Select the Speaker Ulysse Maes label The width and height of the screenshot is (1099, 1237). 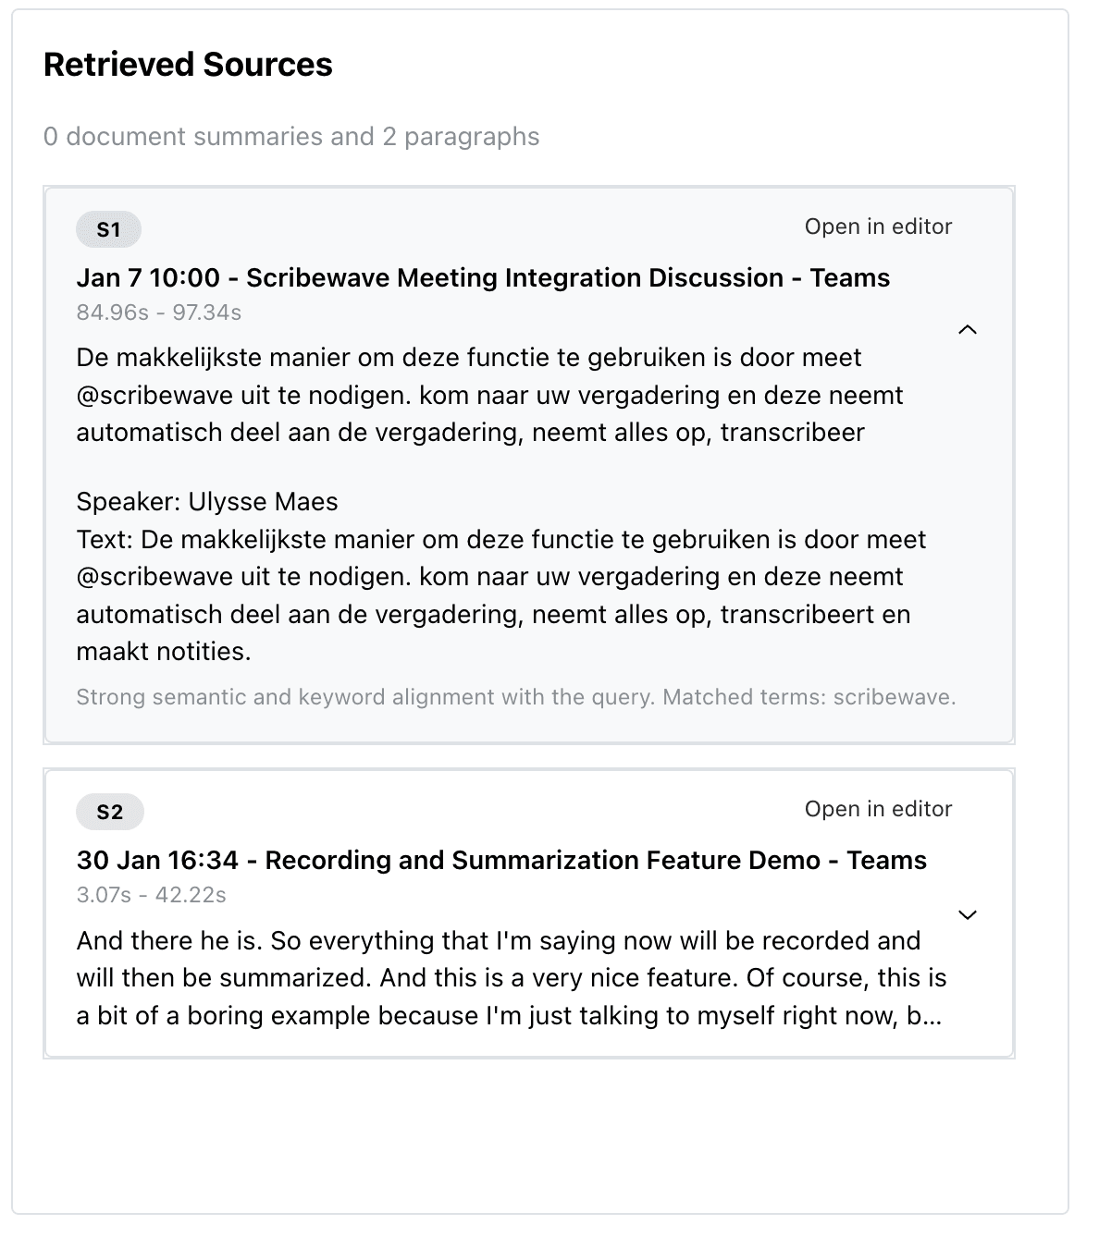[207, 501]
